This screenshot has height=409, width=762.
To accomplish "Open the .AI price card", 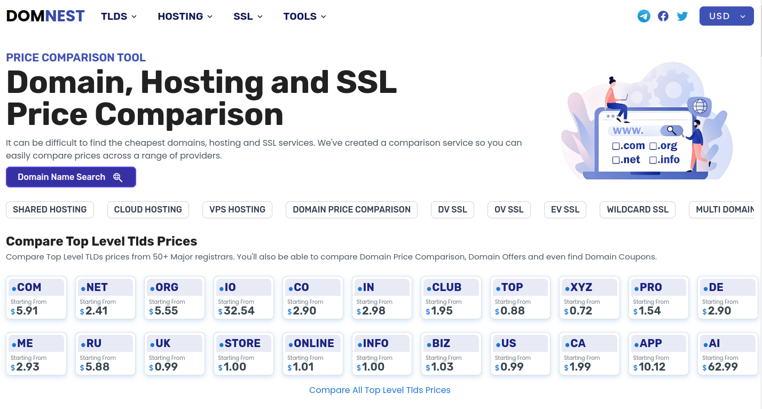I will click(728, 354).
